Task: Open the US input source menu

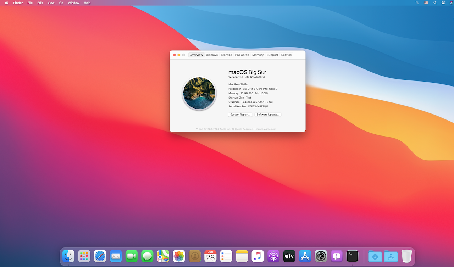Action: 426,3
